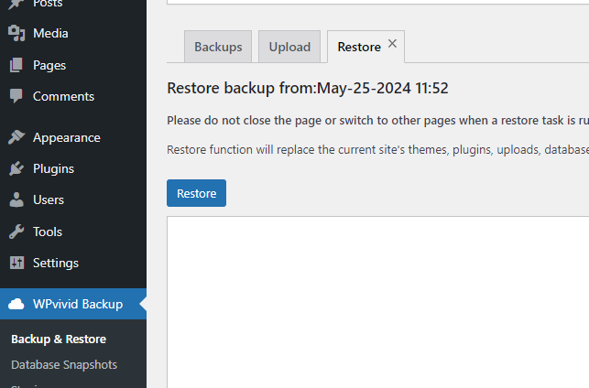This screenshot has height=388, width=589.
Task: Click the Pages icon in sidebar
Action: pyautogui.click(x=16, y=66)
